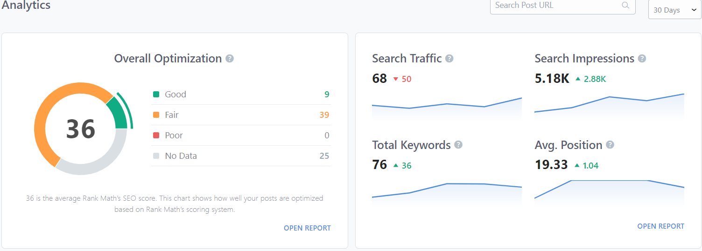
Task: Click the Good count 9
Action: click(327, 95)
